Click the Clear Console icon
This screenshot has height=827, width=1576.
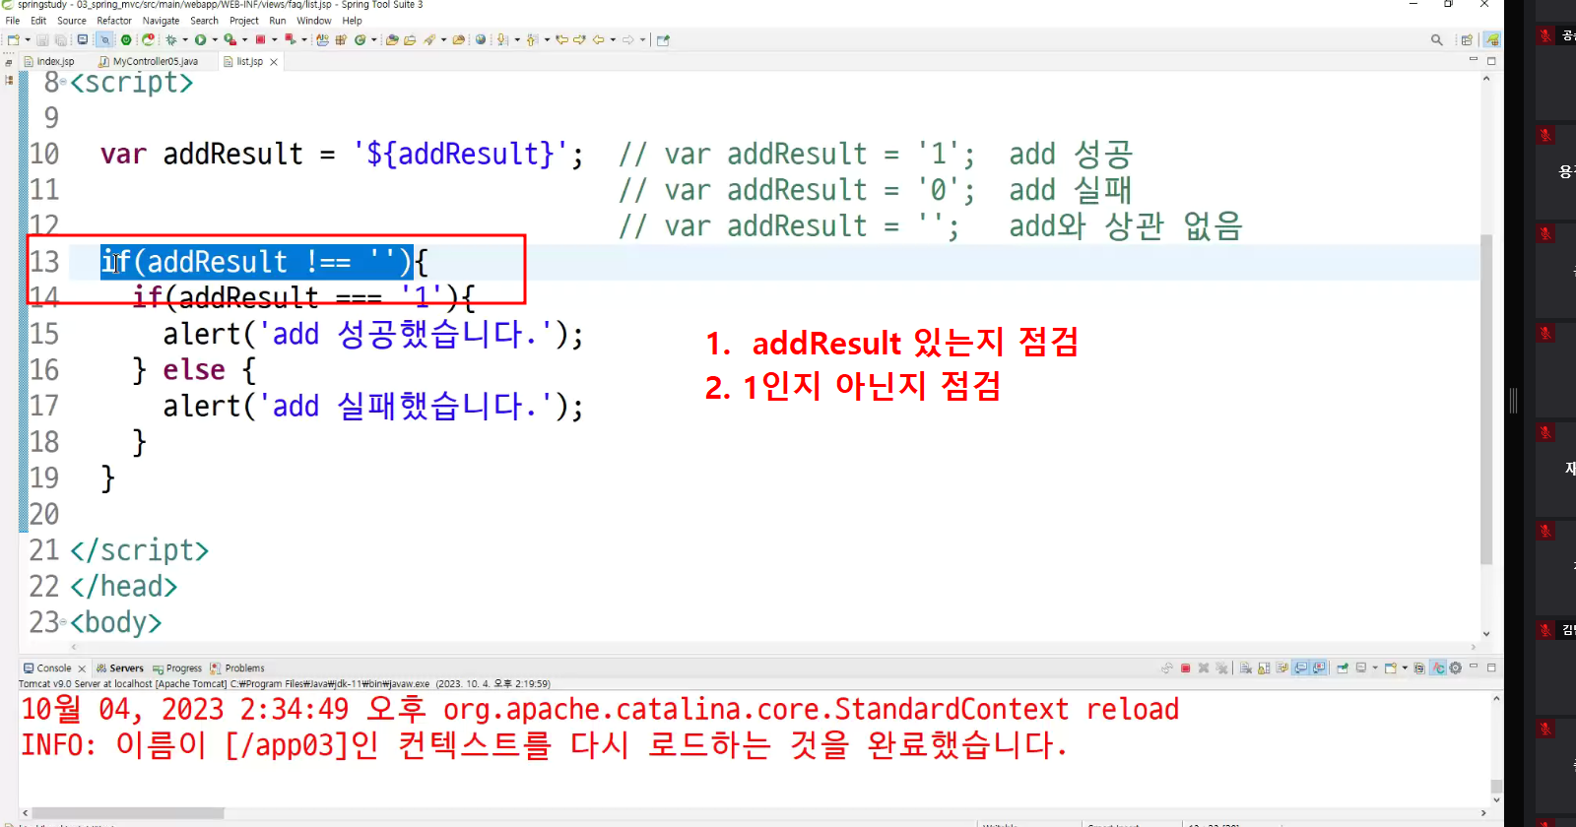click(1245, 668)
